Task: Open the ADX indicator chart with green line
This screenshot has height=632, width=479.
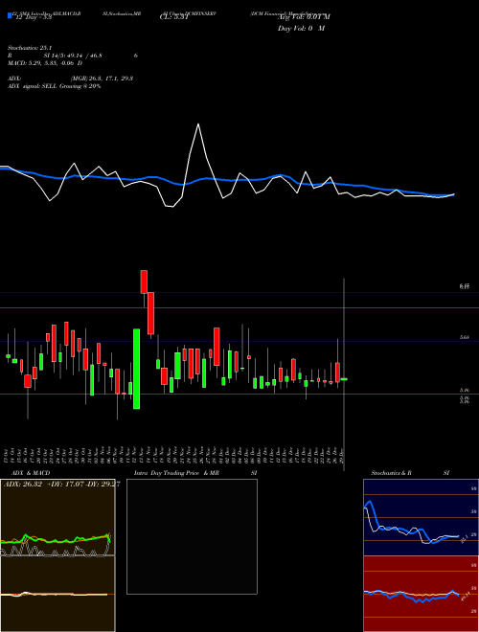Action: point(57,517)
